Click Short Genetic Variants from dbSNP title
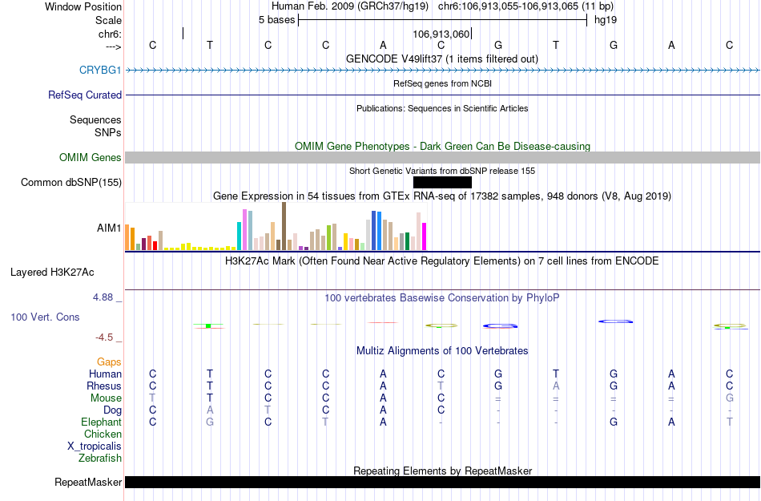Viewport: 761px width, 501px height. coord(442,171)
